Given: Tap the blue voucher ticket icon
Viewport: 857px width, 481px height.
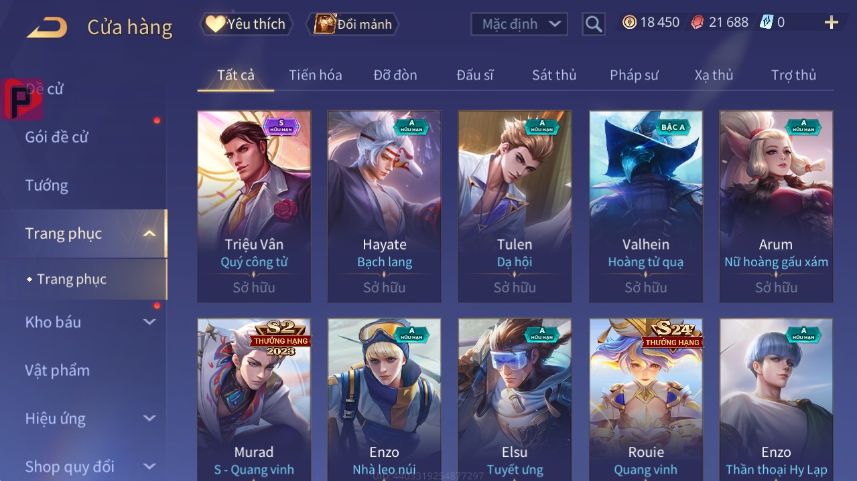Looking at the screenshot, I should (766, 22).
